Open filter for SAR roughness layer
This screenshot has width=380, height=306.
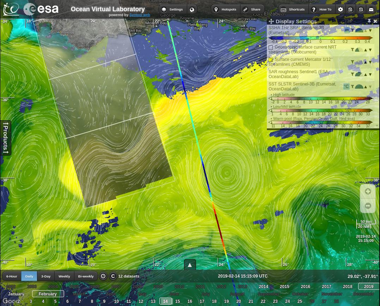tap(353, 74)
